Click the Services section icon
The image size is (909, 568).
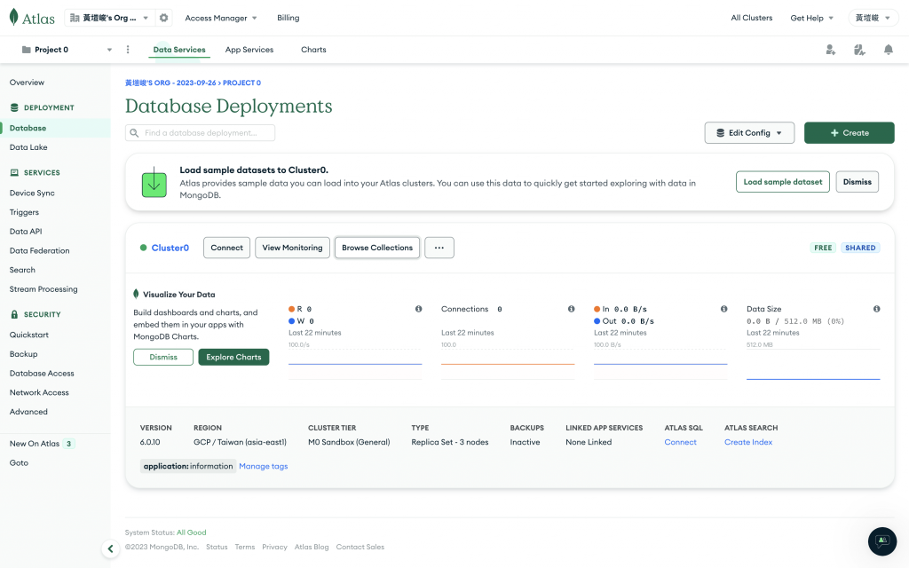click(x=14, y=172)
